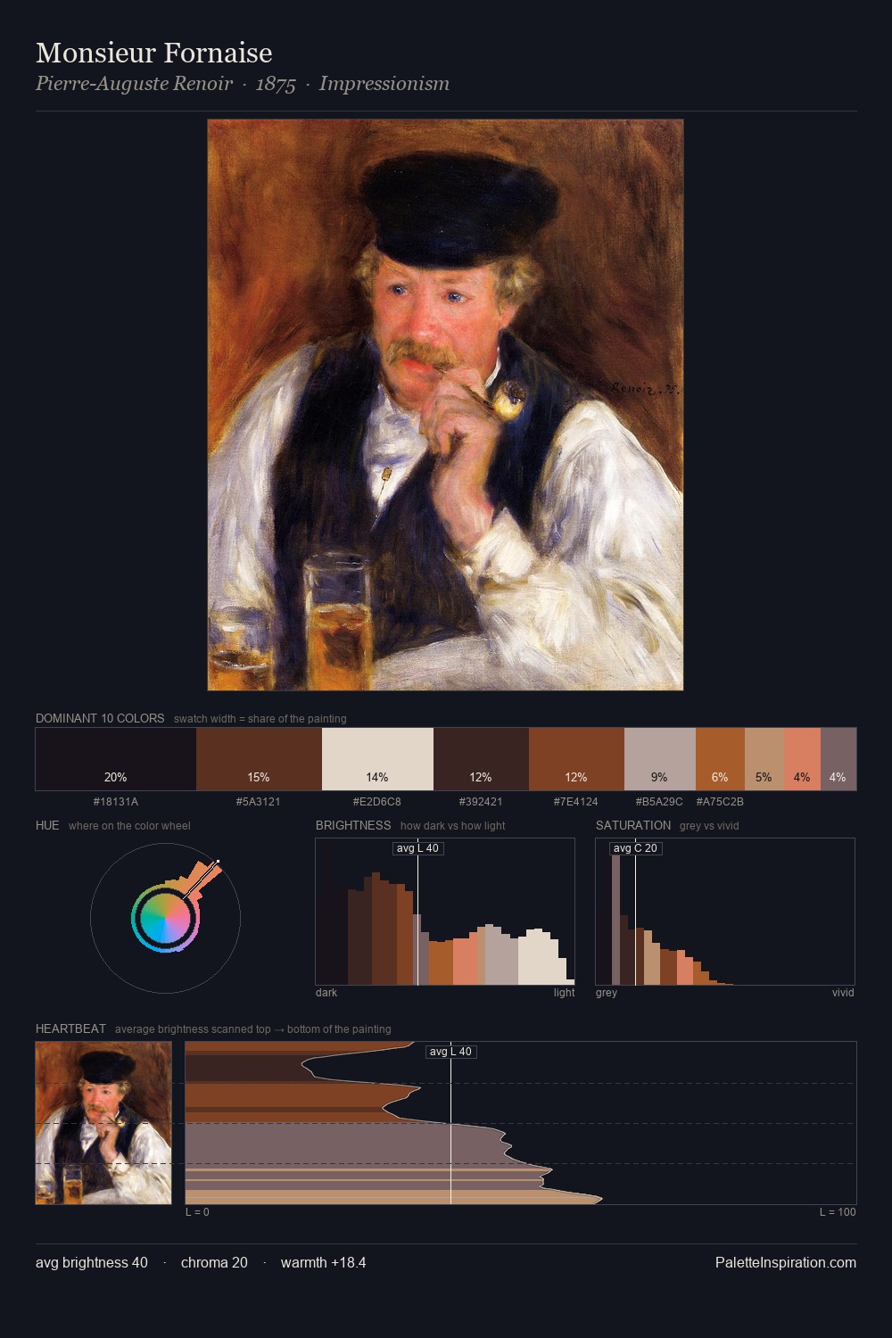
Task: Select the mauve-grey 4% swatch at the end
Action: 838,759
